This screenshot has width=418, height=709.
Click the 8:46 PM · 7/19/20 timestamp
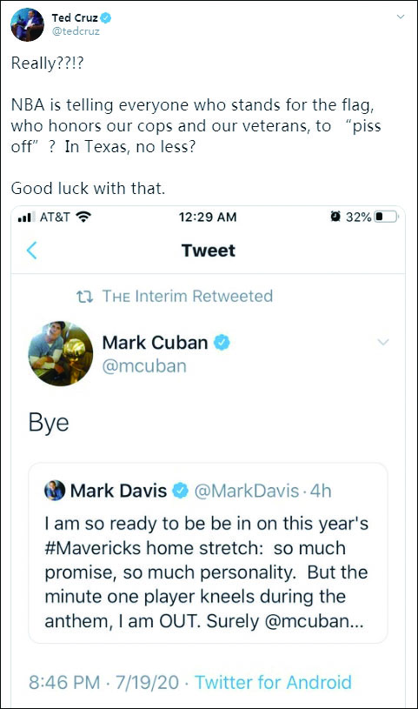click(x=104, y=682)
